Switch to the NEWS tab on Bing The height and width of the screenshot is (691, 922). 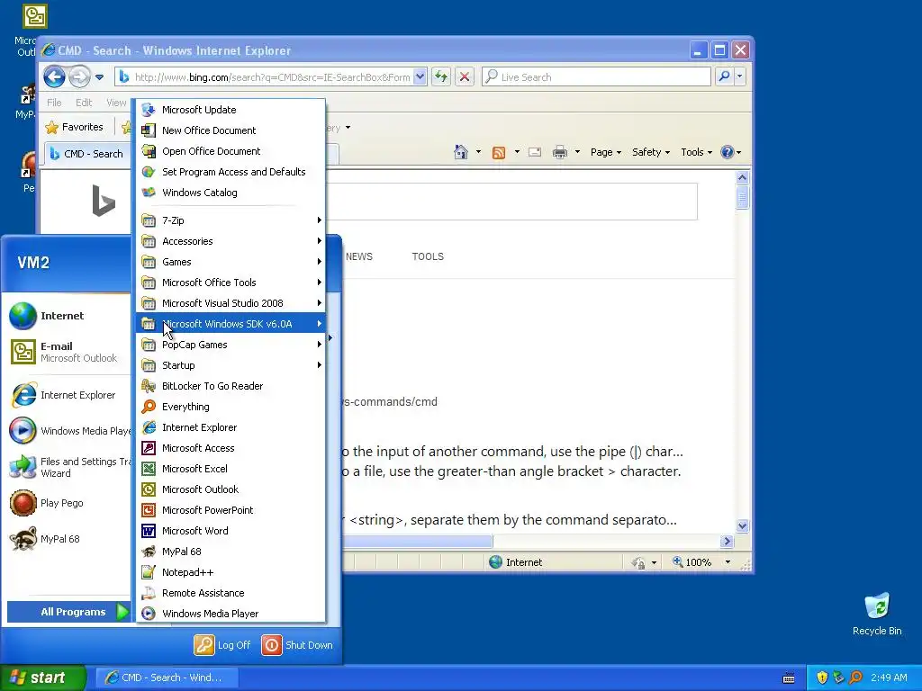tap(358, 256)
